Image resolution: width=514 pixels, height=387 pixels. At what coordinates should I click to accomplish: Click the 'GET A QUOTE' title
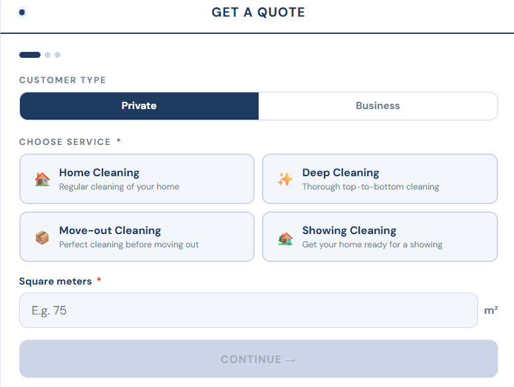click(258, 13)
